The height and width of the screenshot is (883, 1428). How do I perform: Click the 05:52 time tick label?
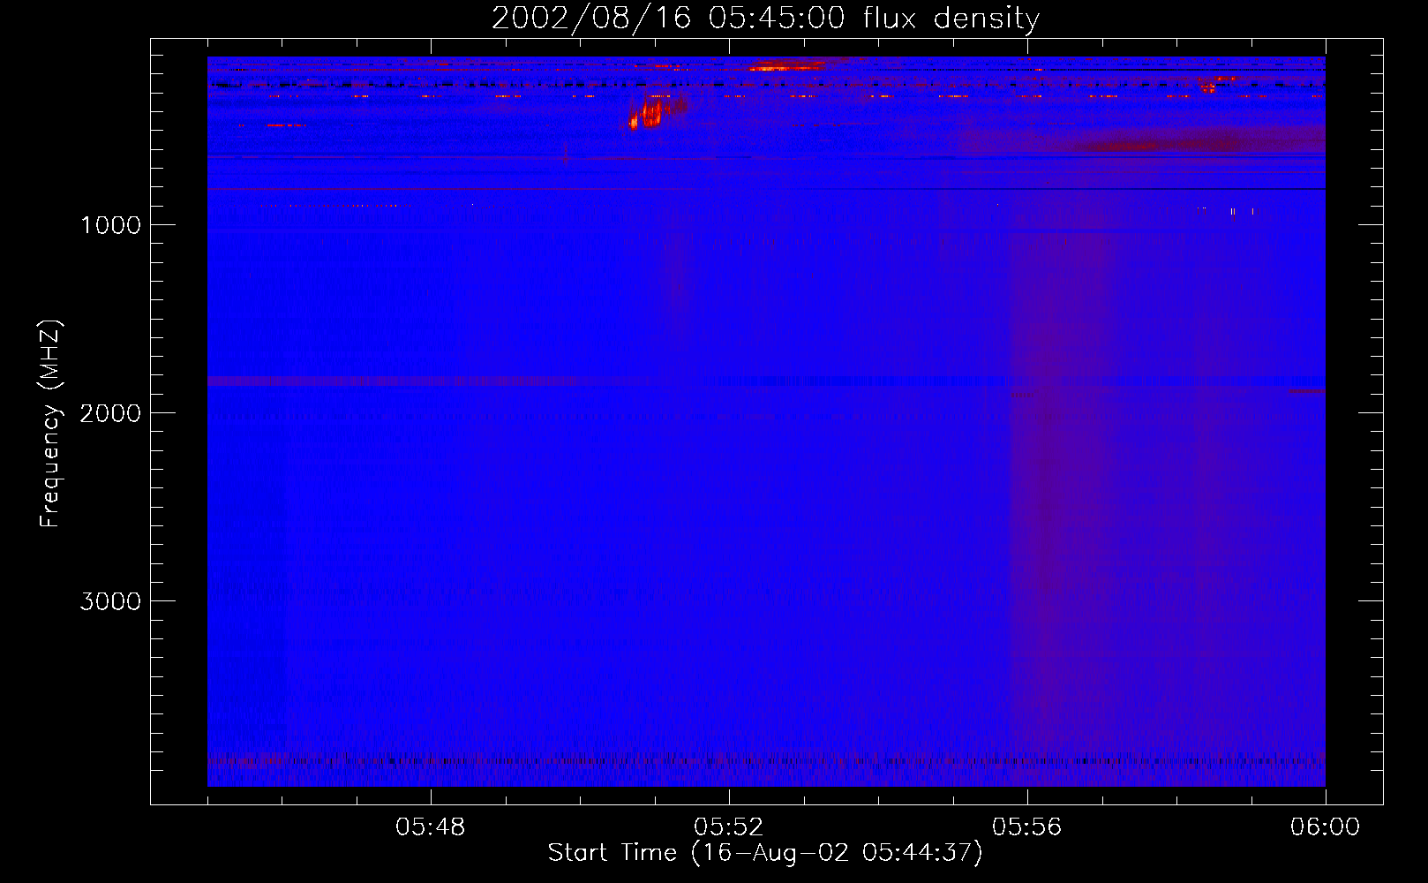tap(729, 827)
